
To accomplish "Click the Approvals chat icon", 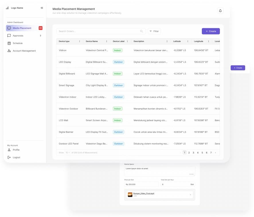I will 9,36.
